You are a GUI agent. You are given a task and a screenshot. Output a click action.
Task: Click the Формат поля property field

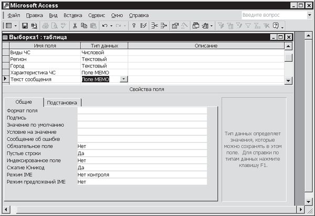coord(142,111)
